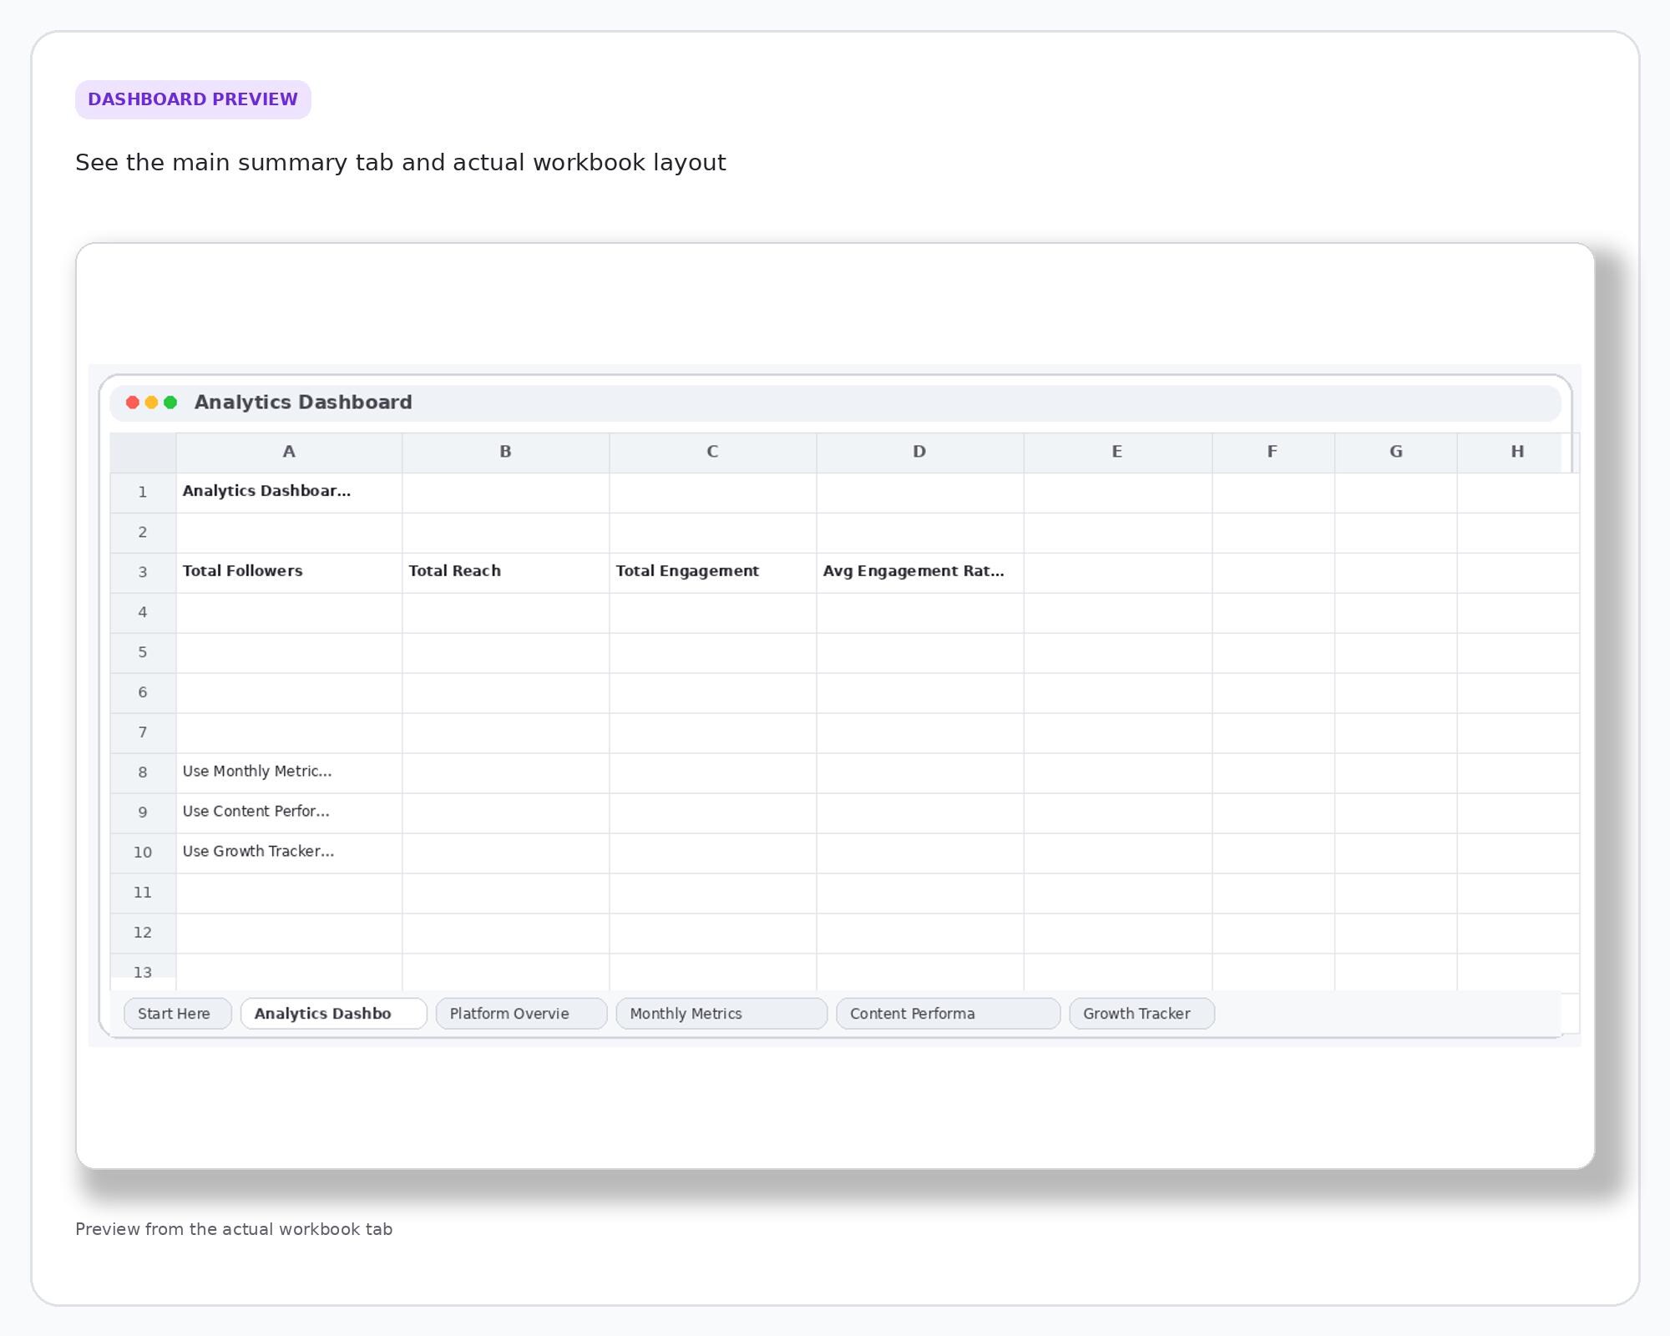
Task: Select row 12 header
Action: click(x=143, y=934)
